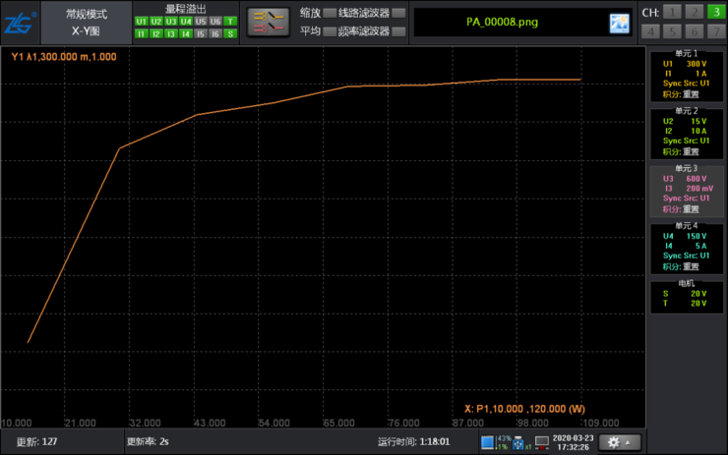This screenshot has width=728, height=455.
Task: Click the U1 range overflow indicator
Action: pos(141,22)
